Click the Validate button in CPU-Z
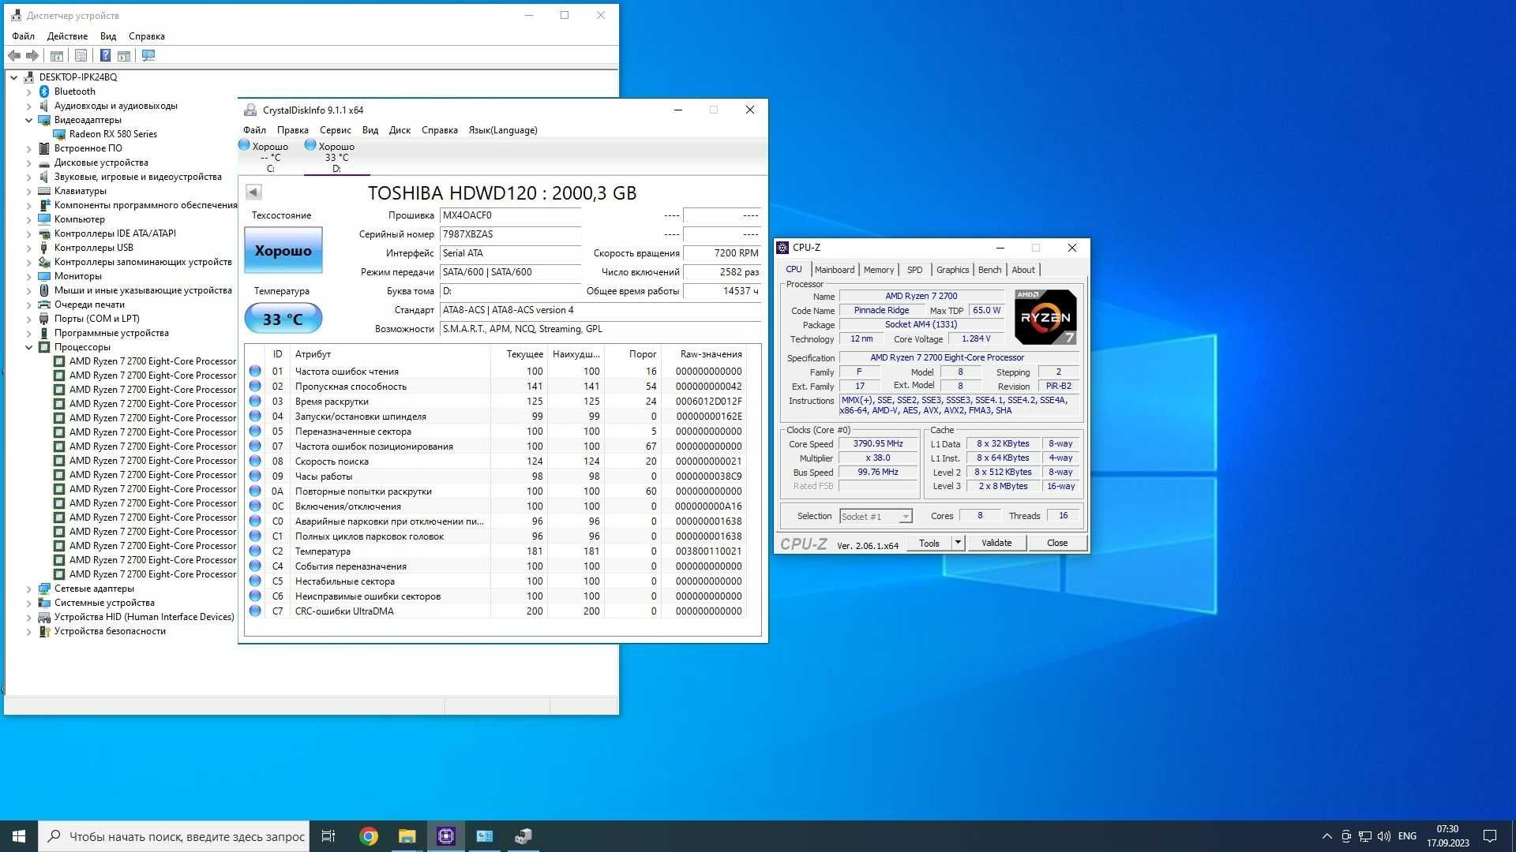 (x=996, y=543)
